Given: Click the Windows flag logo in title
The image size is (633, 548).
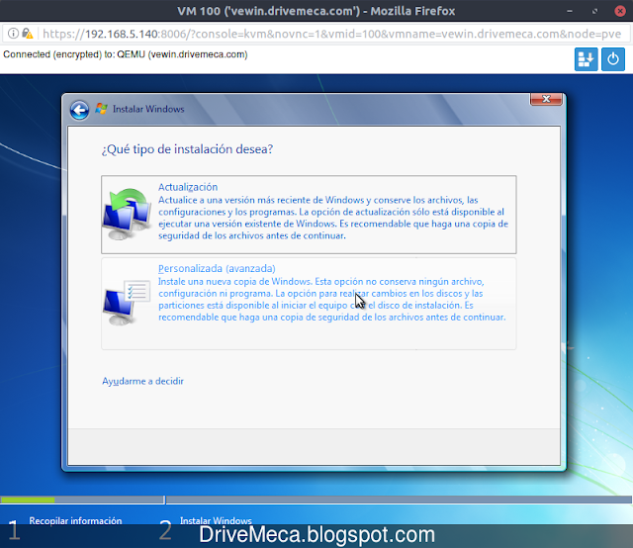Looking at the screenshot, I should pyautogui.click(x=101, y=109).
